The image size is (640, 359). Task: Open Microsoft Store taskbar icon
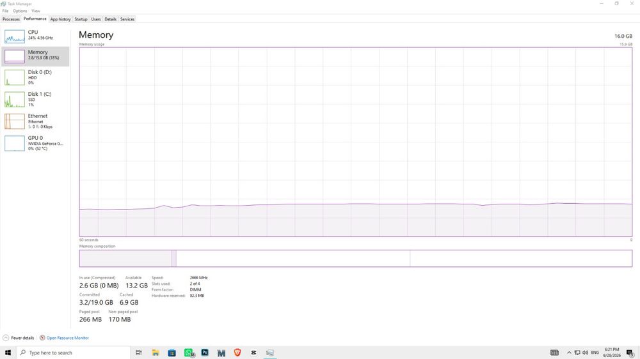(172, 353)
